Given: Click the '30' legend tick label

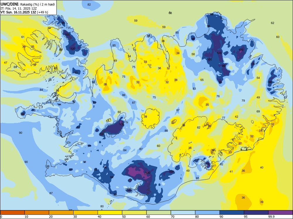Looking at the screenshot, I should (x=75, y=217).
